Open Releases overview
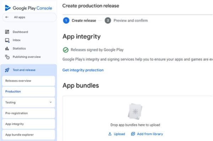Screen dimensions: 213x141 pos(29,81)
